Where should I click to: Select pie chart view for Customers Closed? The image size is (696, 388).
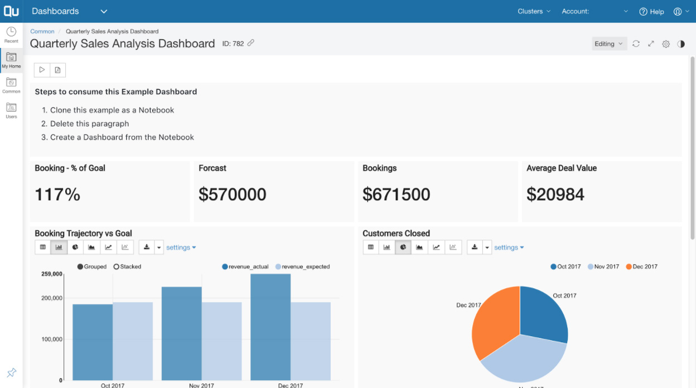403,247
